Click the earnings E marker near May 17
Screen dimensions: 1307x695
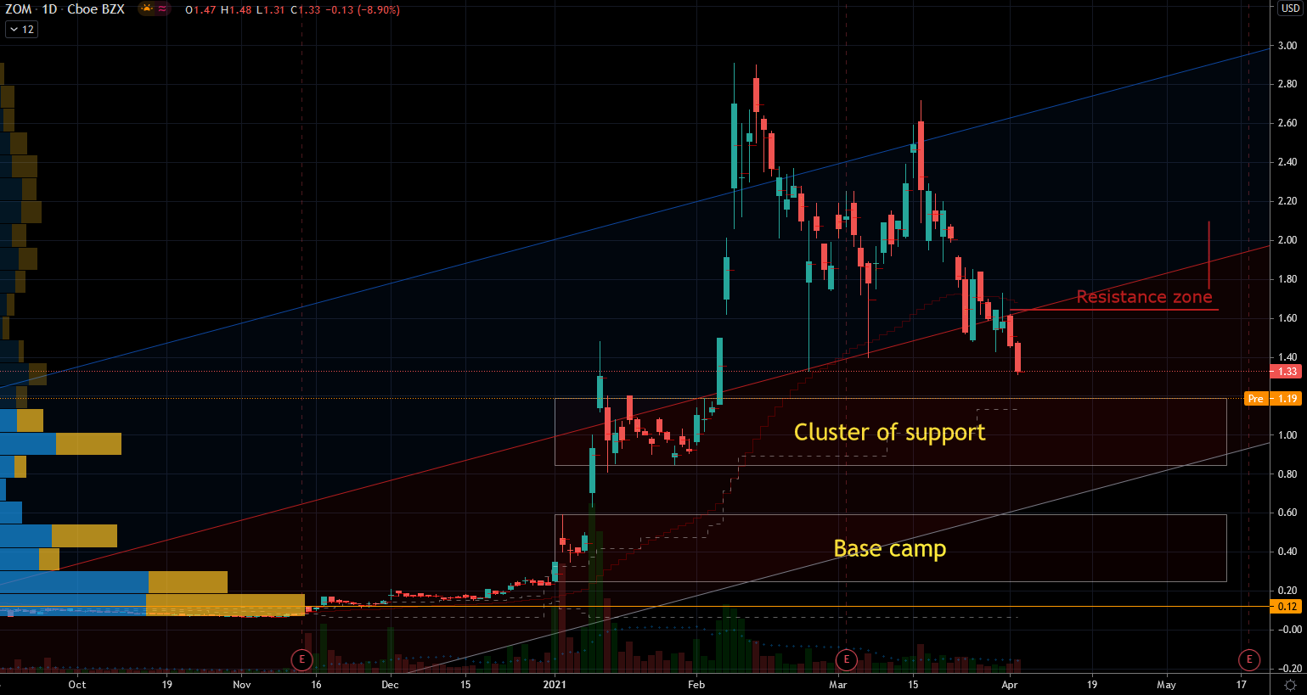click(x=1248, y=659)
